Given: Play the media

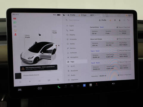Looking at the screenshot, I should tap(30, 81).
